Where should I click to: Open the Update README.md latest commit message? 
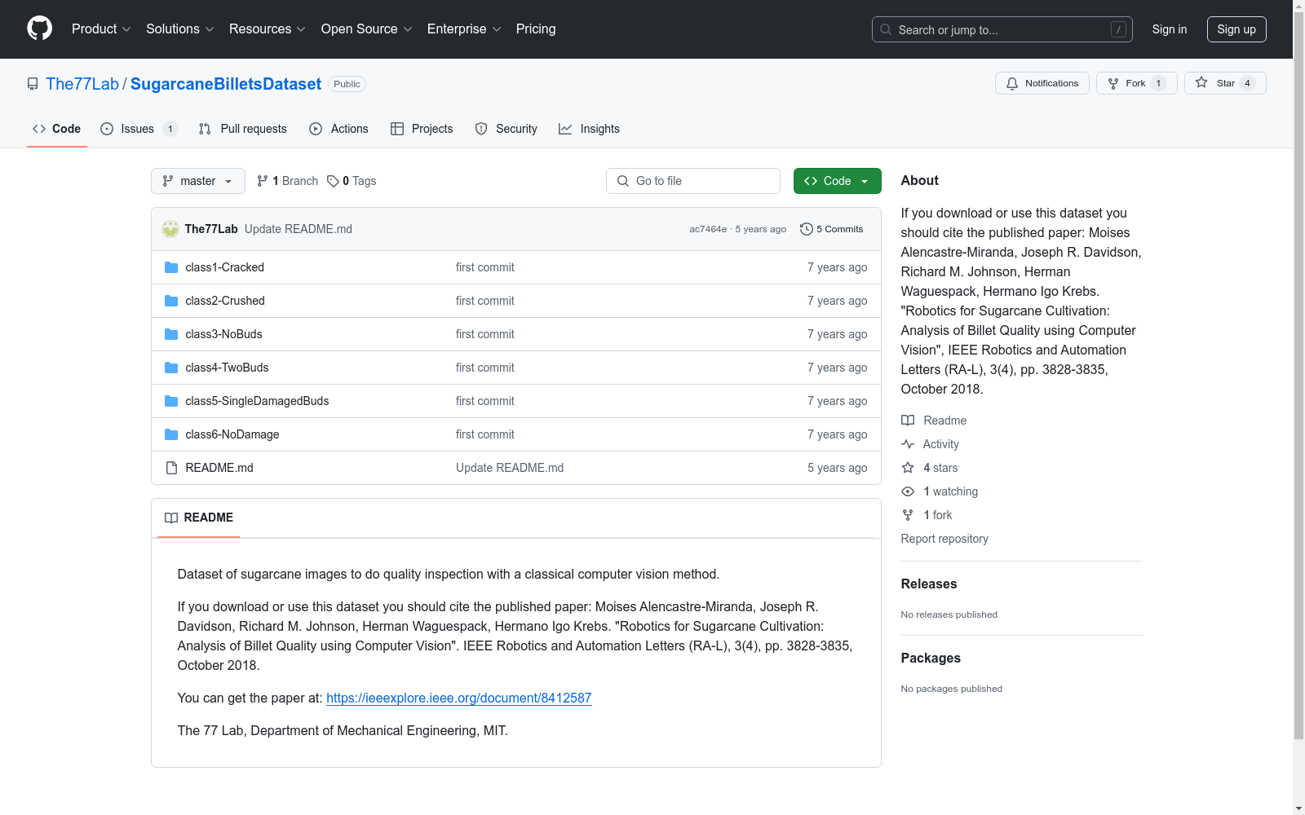[x=299, y=229]
